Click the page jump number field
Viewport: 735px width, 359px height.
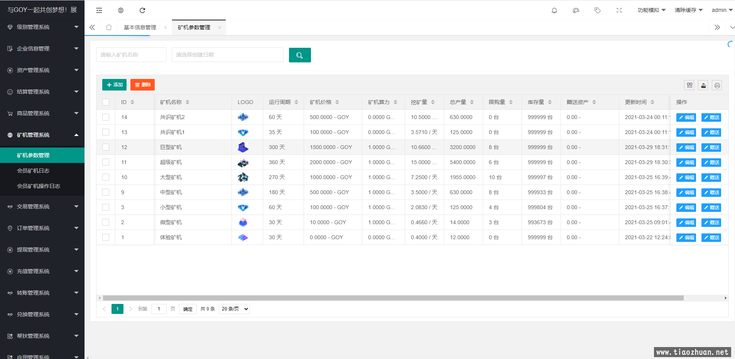tap(159, 309)
